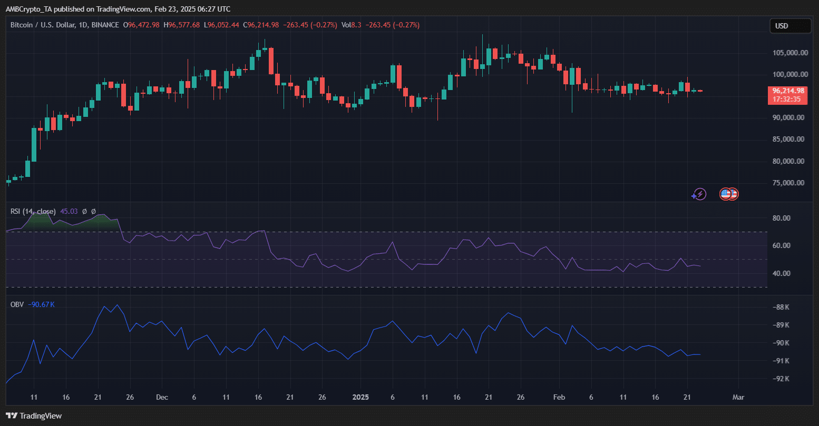
Task: Click the −92 K OBV axis label
Action: point(780,379)
